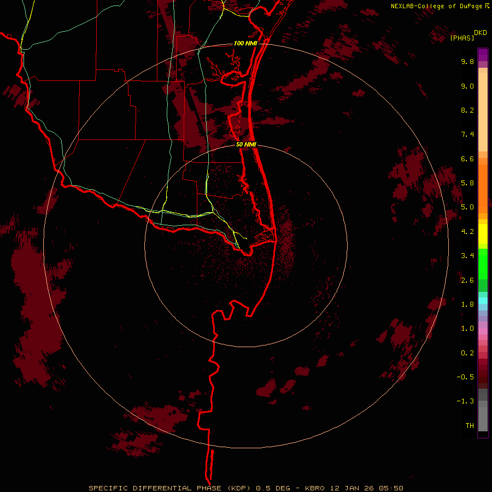Click the -0.5 value on the color scale
This screenshot has width=492, height=492.
(x=465, y=377)
